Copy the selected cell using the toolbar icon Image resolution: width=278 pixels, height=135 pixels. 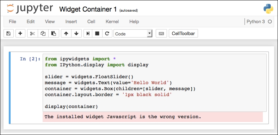(43, 33)
